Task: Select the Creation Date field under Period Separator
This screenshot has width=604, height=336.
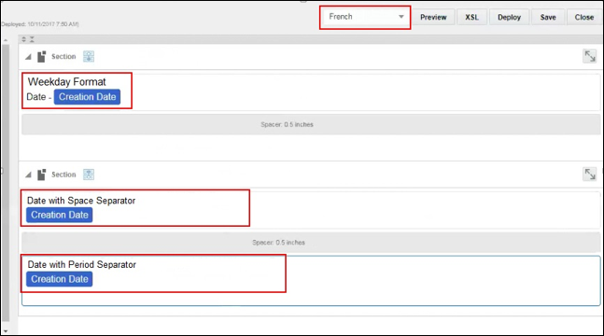Action: point(60,279)
